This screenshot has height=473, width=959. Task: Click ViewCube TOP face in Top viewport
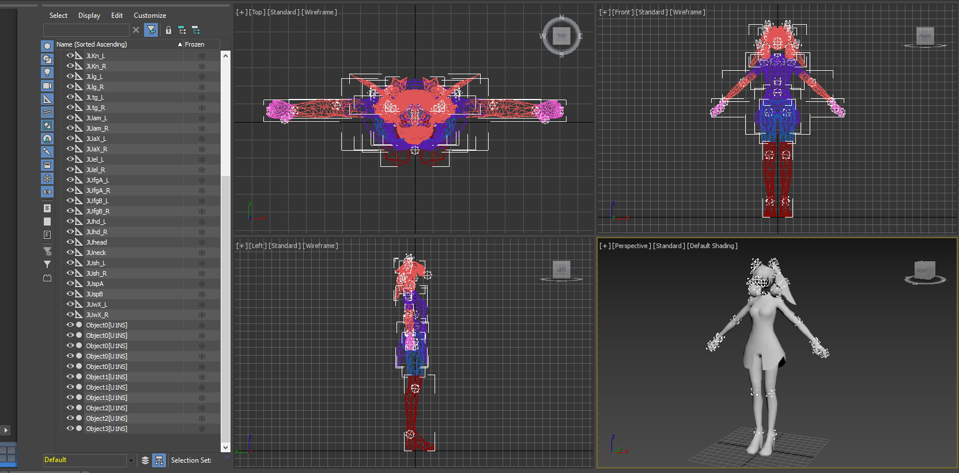coord(561,36)
